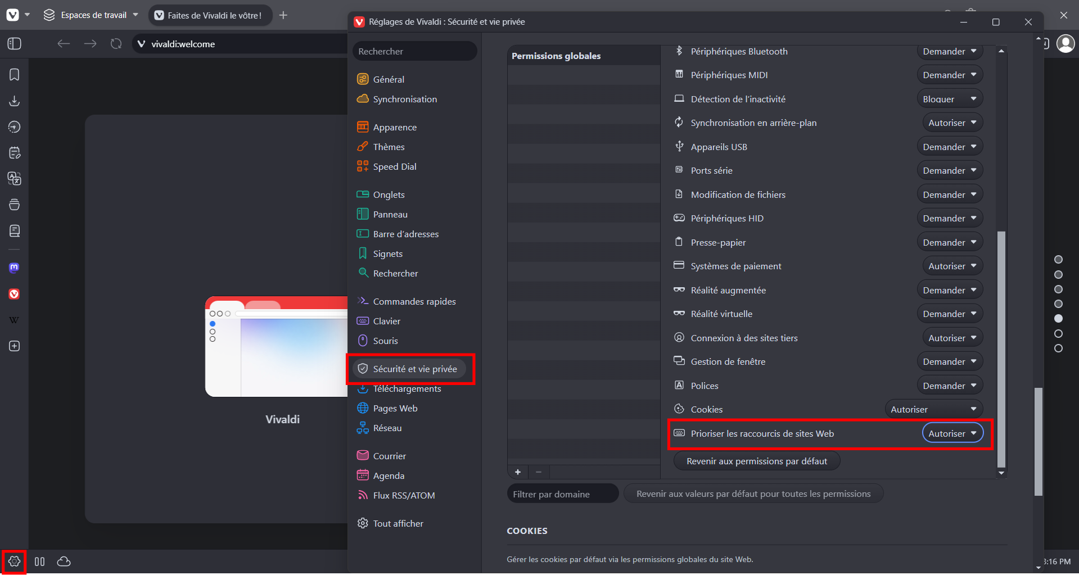This screenshot has width=1079, height=575.
Task: Switch to the Sécurité et vie privée section
Action: pos(410,369)
